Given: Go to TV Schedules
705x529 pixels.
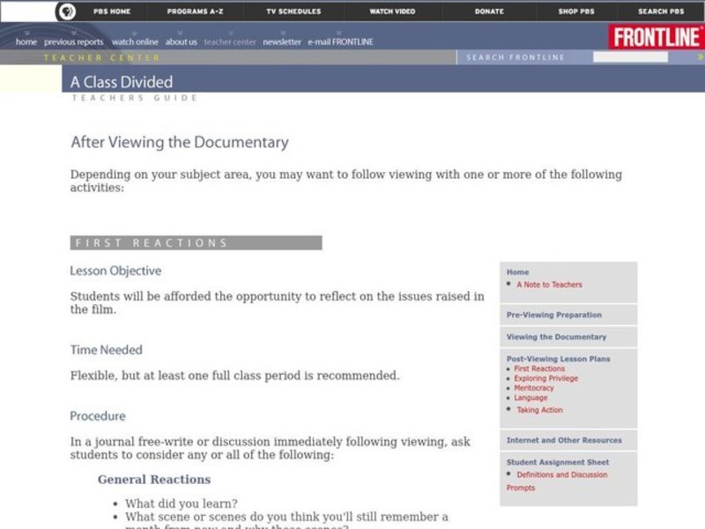Looking at the screenshot, I should (x=293, y=11).
